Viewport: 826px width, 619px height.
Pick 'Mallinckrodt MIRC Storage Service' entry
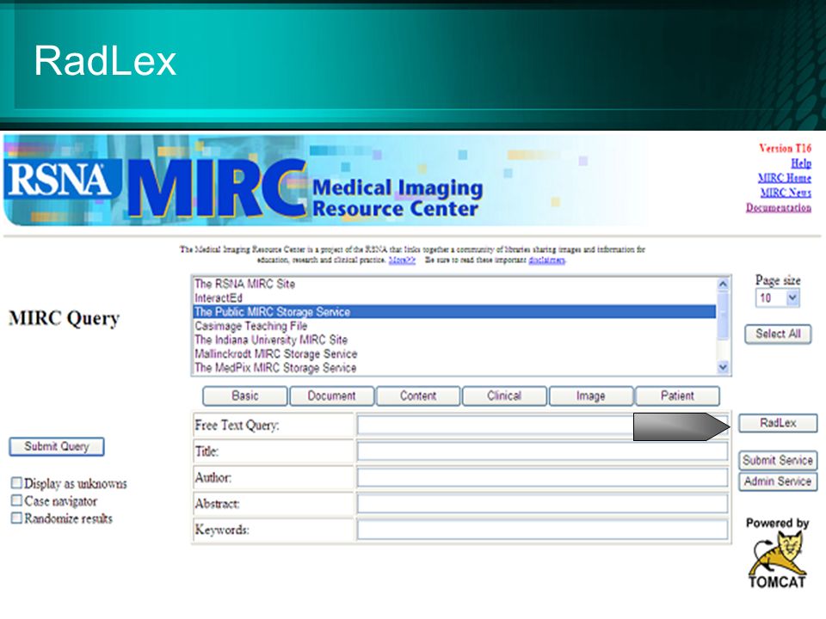click(x=454, y=353)
